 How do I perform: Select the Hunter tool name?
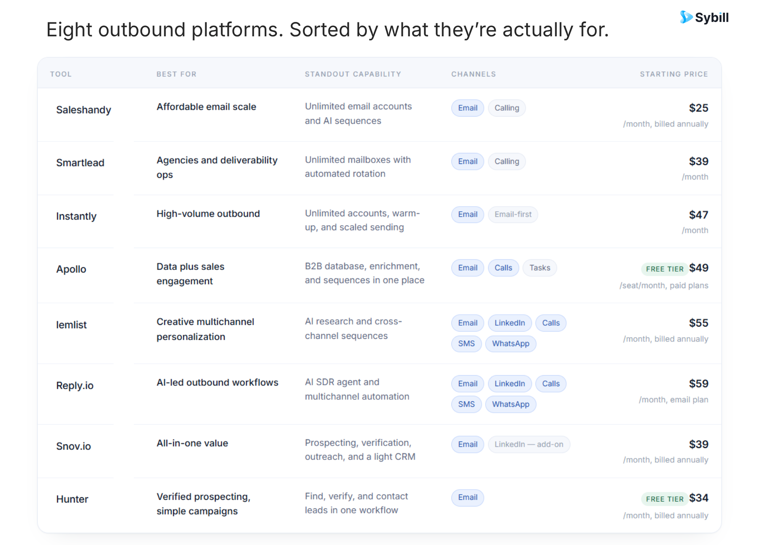pyautogui.click(x=72, y=499)
